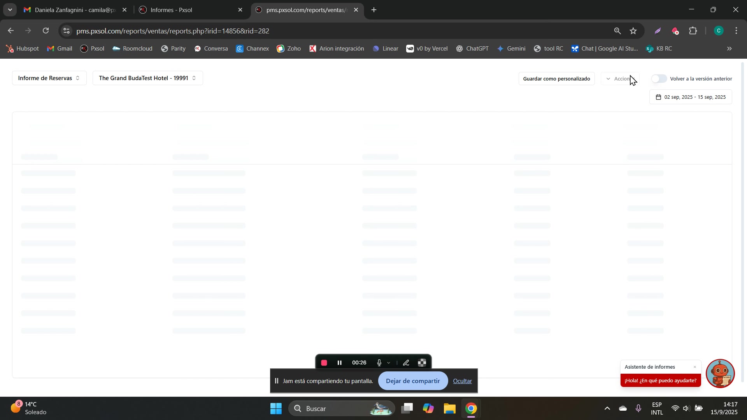Open File Explorer from the taskbar
Image resolution: width=747 pixels, height=420 pixels.
[x=449, y=409]
